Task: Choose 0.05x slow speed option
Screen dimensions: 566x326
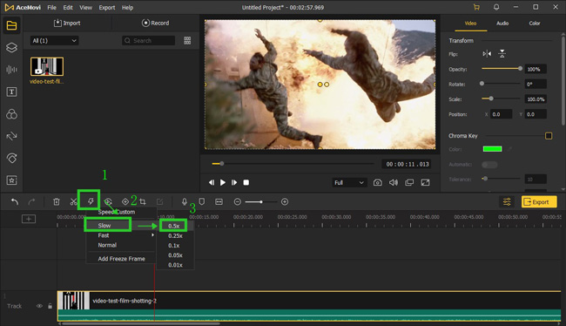Action: [175, 255]
